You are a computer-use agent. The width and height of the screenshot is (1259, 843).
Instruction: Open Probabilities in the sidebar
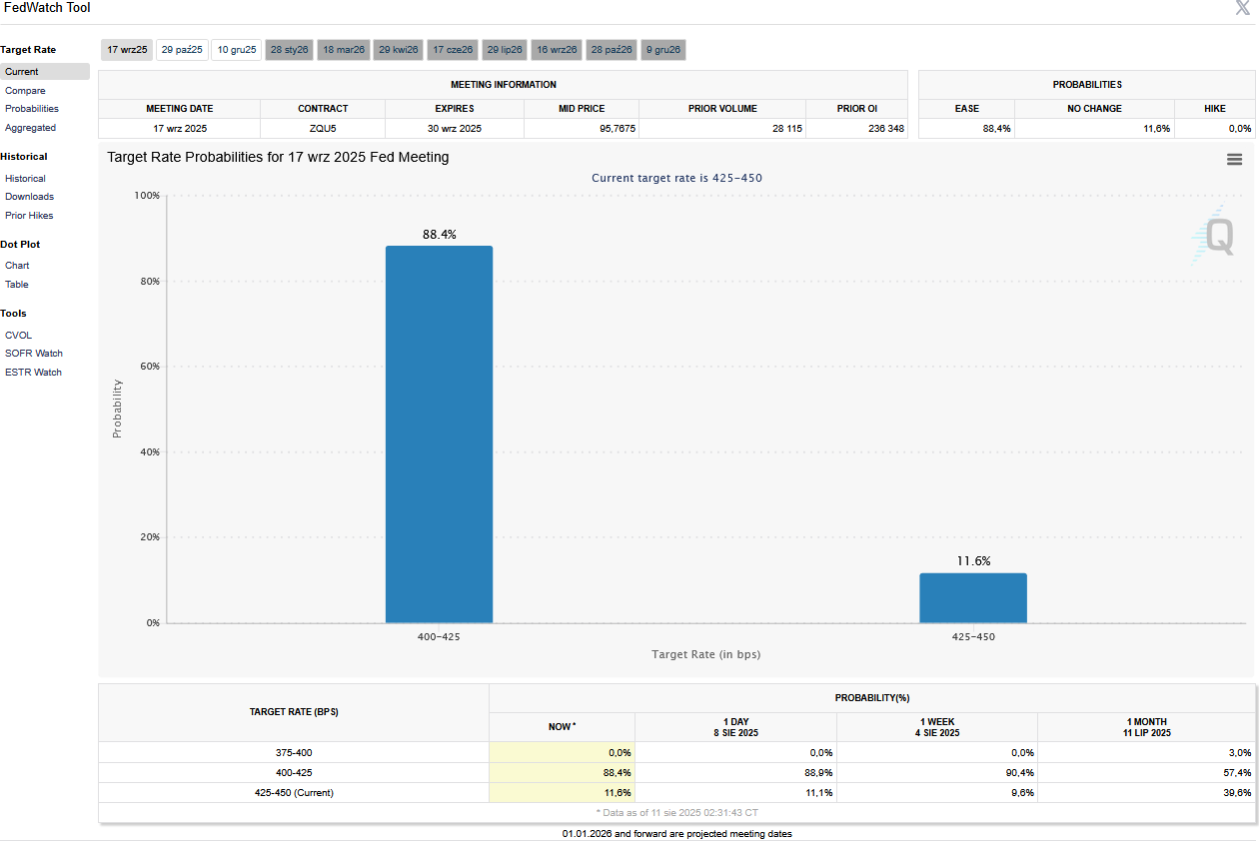(32, 109)
